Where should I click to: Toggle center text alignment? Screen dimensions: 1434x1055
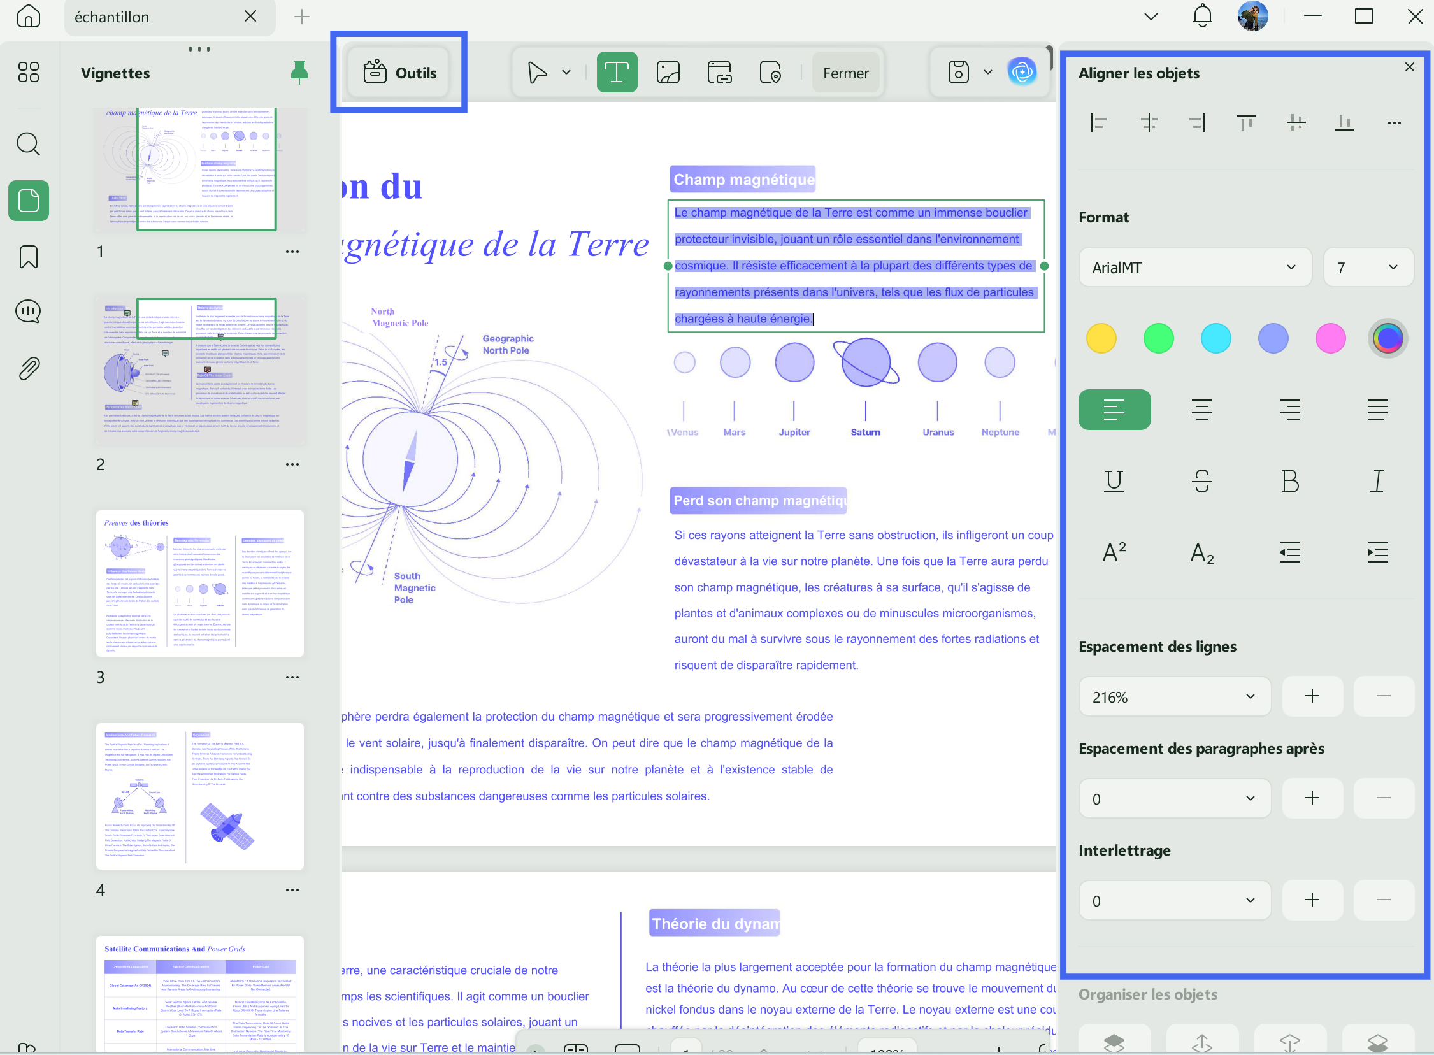point(1201,410)
